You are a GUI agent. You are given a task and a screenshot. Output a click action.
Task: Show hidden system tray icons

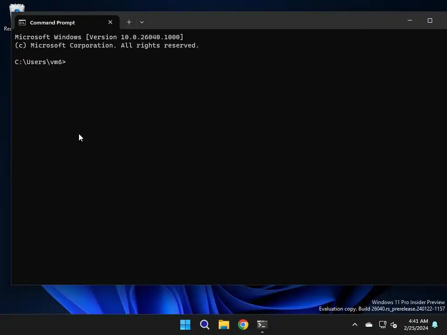tap(355, 325)
